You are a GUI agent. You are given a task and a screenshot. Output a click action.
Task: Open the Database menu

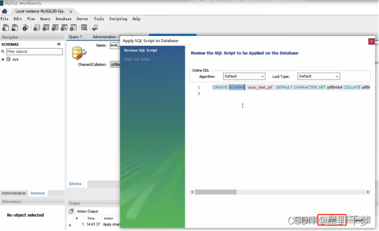[x=63, y=19]
